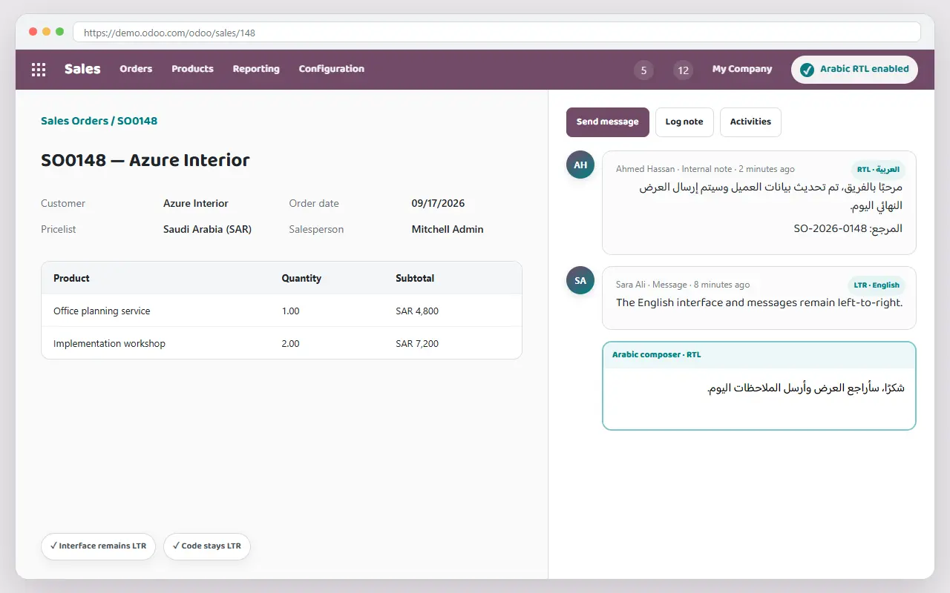This screenshot has width=950, height=593.
Task: Click the Product column header
Action: tap(71, 279)
